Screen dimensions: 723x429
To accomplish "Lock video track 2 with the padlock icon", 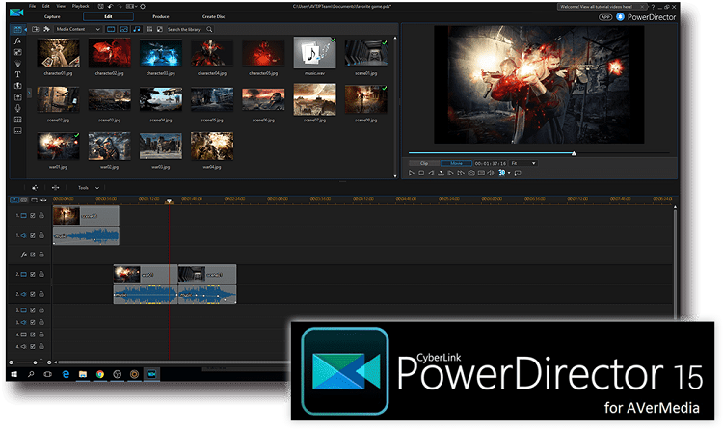I will click(41, 275).
